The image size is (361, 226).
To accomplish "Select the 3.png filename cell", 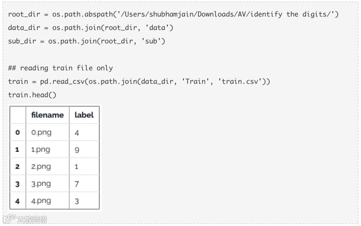I will pos(41,184).
